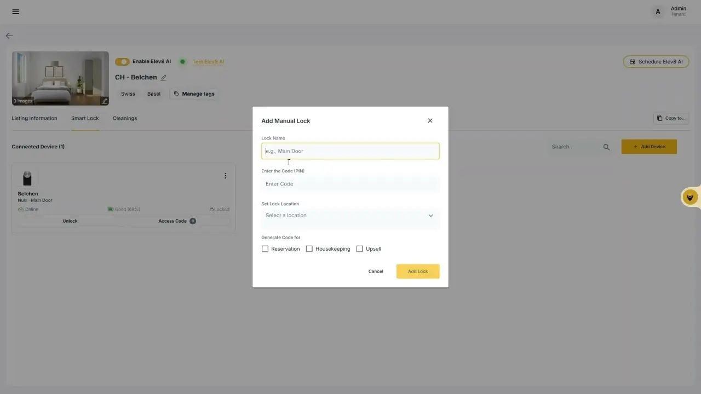Switch to the Listing Information tab

[35, 118]
